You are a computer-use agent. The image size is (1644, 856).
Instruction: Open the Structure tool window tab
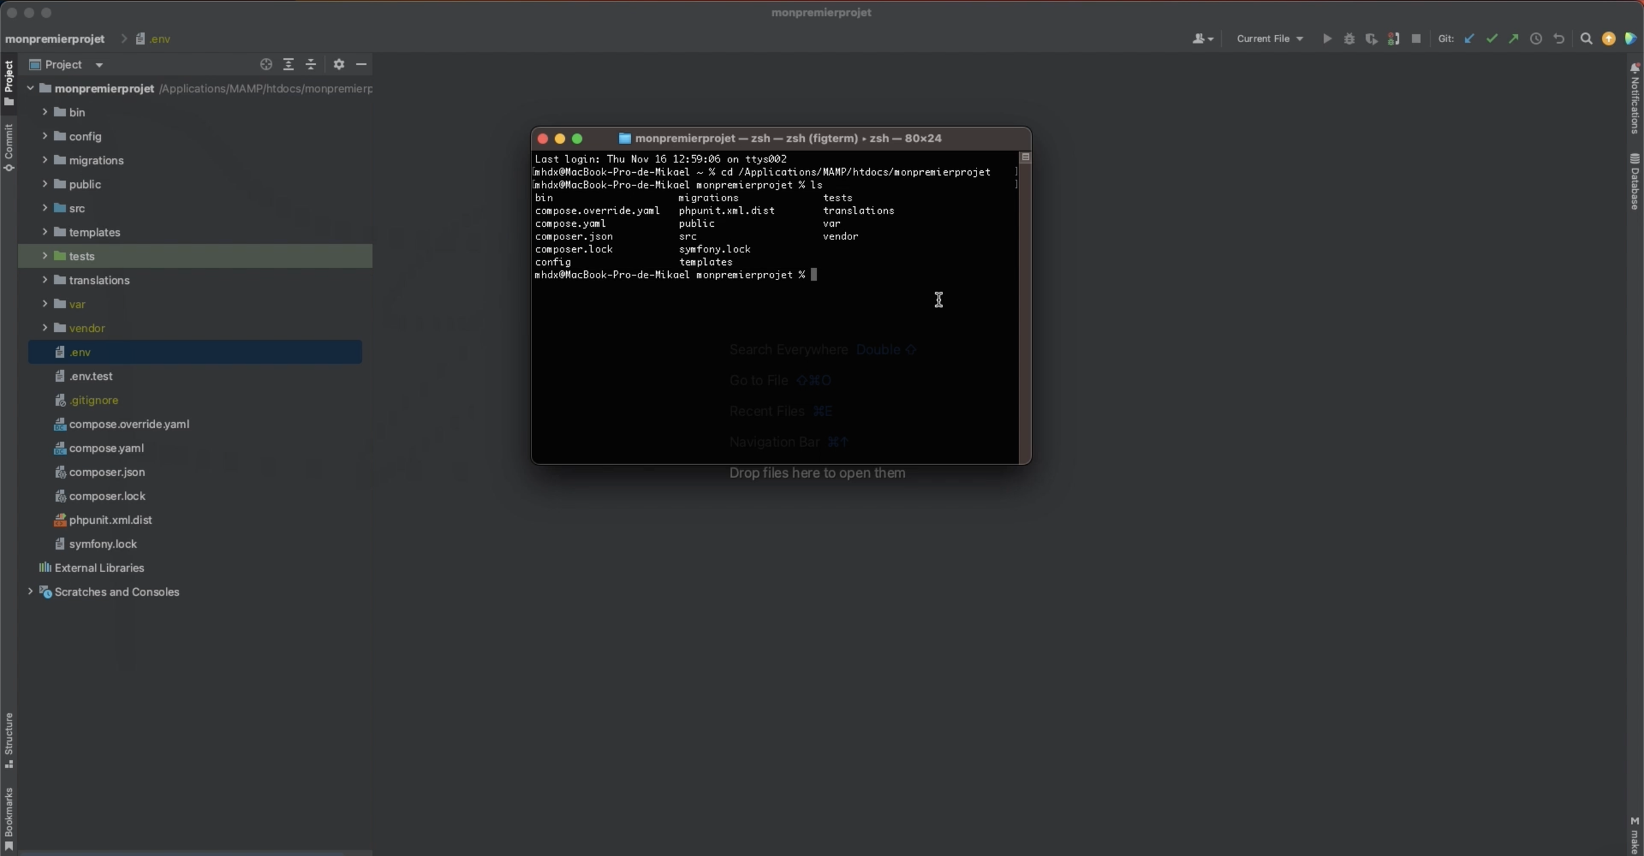9,740
